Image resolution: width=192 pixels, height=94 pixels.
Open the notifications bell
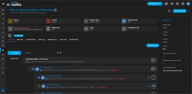[x=172, y=4]
